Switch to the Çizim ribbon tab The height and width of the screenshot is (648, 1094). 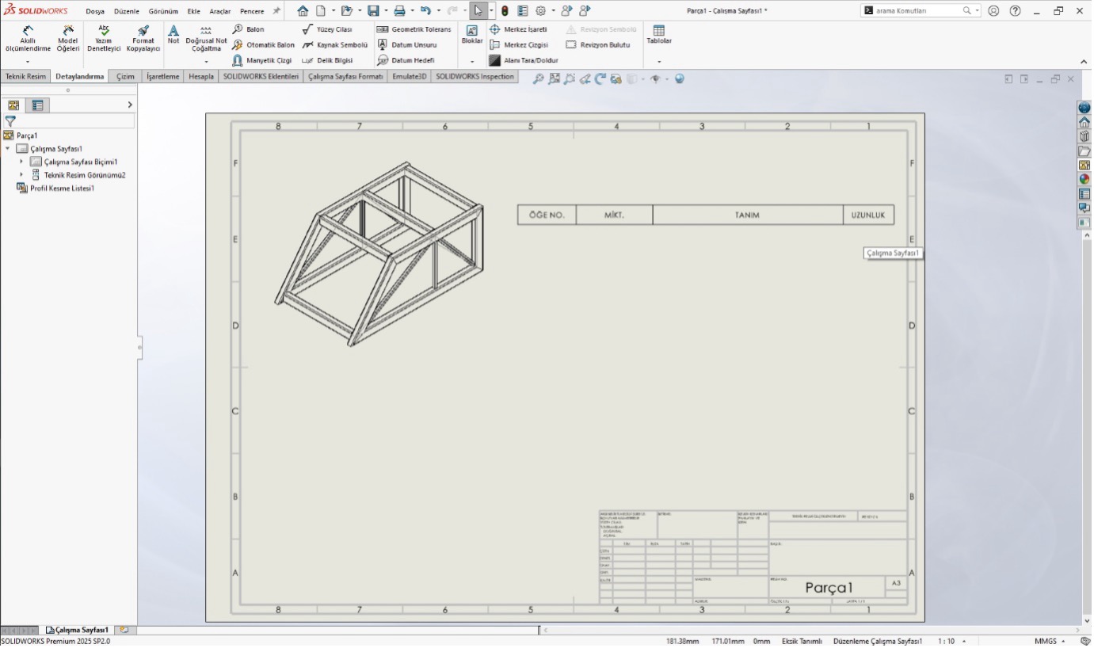pyautogui.click(x=124, y=76)
